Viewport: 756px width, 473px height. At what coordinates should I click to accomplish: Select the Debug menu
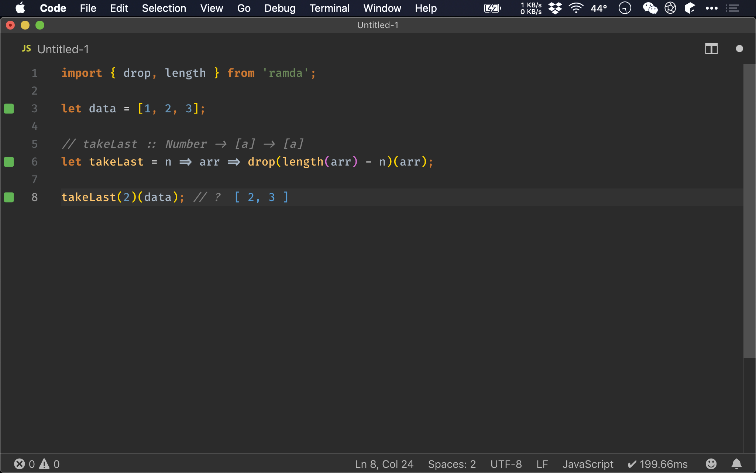(280, 8)
